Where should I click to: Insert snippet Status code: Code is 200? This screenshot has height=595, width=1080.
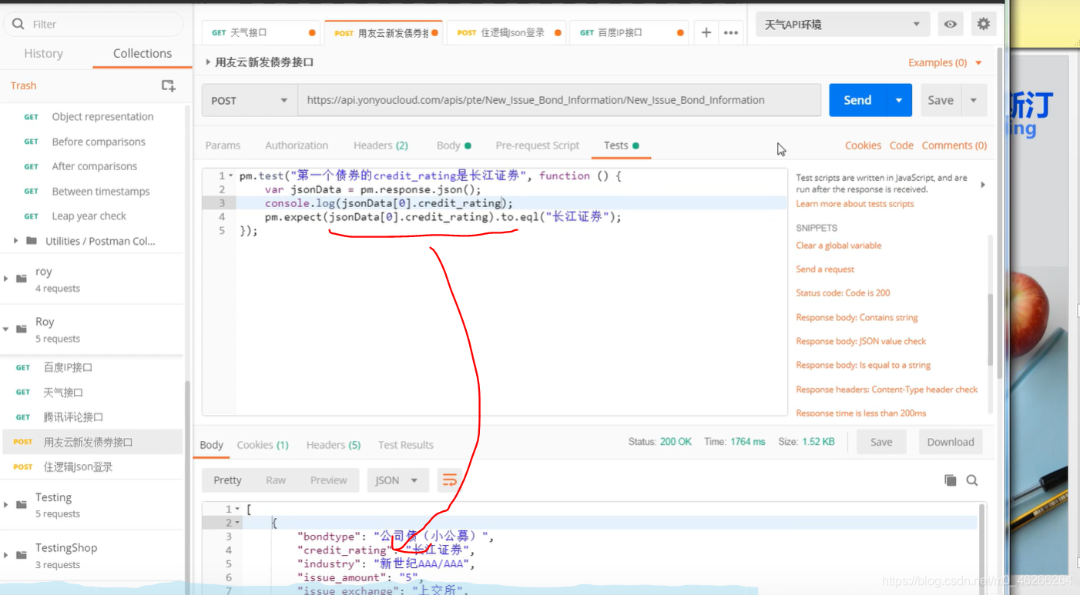point(843,293)
